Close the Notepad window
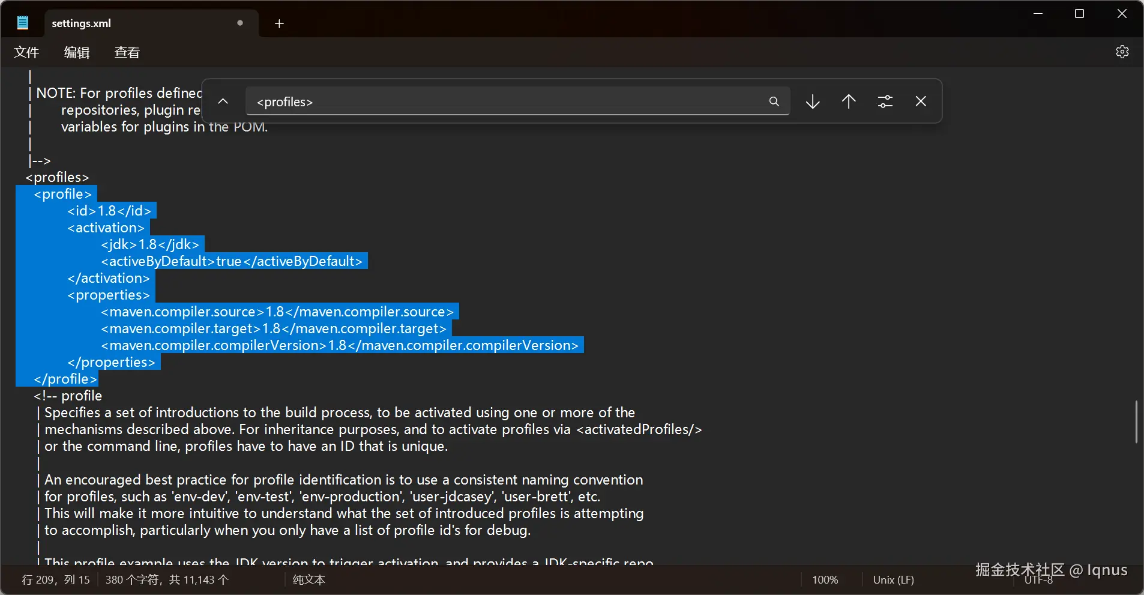The image size is (1144, 595). coord(1122,14)
